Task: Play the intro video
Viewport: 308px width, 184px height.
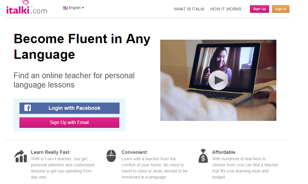Action: [218, 80]
